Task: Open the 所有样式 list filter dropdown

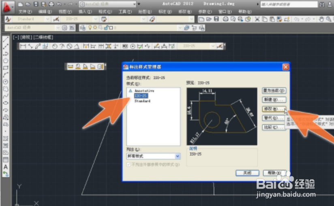Action: point(178,156)
